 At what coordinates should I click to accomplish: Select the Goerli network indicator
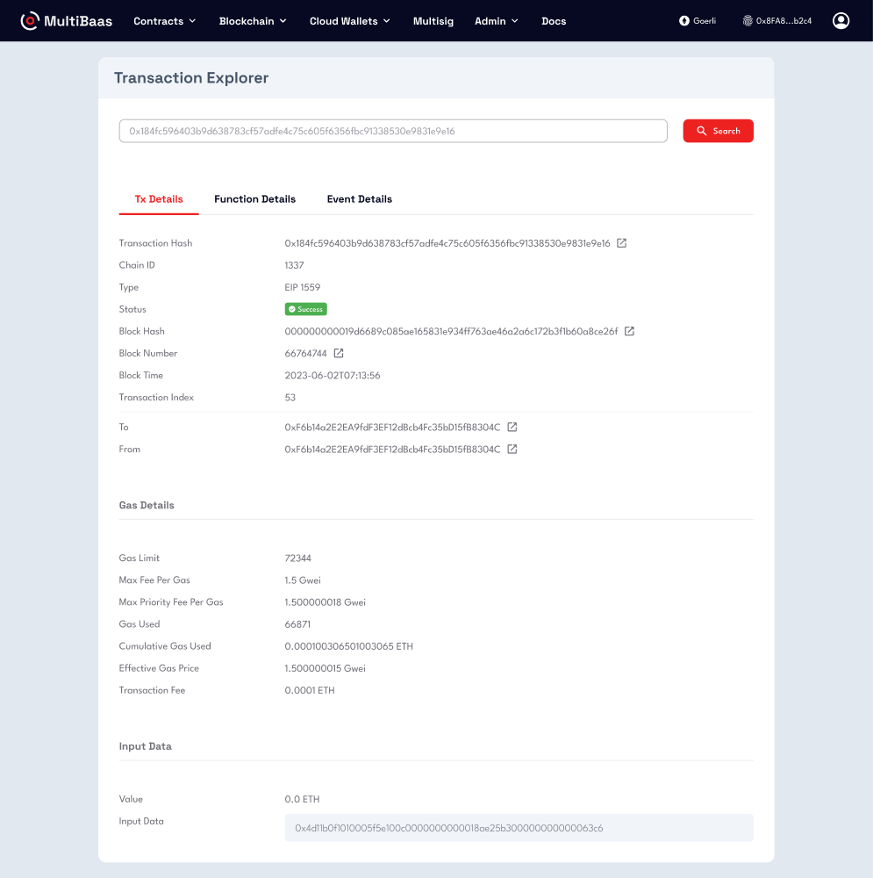click(698, 21)
